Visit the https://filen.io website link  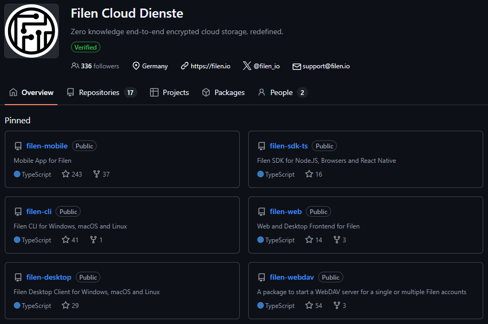[x=210, y=66]
